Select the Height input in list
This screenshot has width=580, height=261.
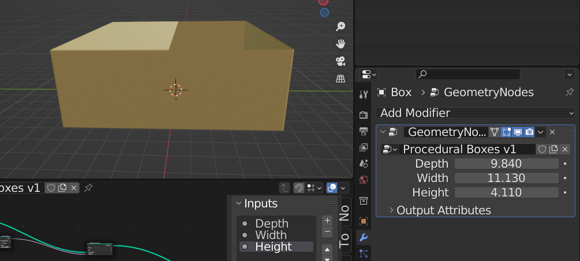pyautogui.click(x=276, y=247)
